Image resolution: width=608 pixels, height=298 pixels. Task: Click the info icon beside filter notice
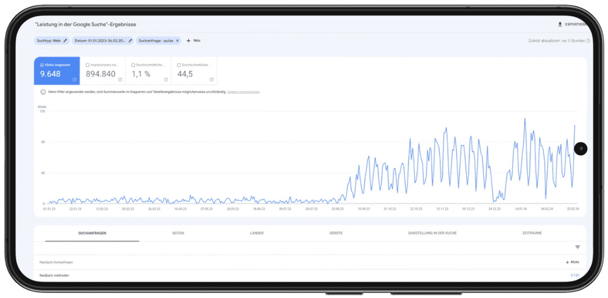click(43, 92)
